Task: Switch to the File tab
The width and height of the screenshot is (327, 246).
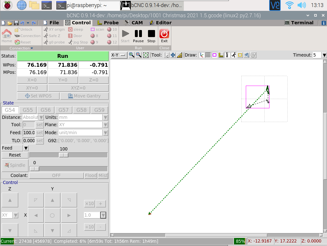Action: (x=51, y=23)
